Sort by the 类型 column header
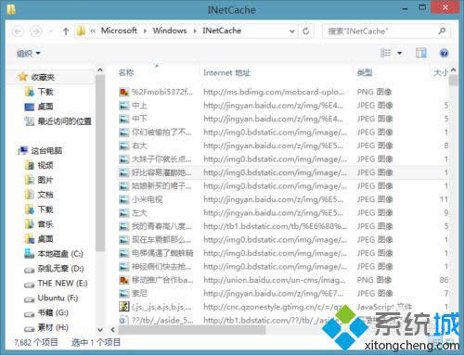Viewport: 464px width, 355px height. coord(365,73)
